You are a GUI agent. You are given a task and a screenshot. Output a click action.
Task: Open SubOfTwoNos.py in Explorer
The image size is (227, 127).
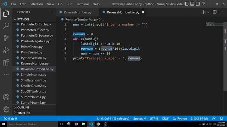(34, 91)
